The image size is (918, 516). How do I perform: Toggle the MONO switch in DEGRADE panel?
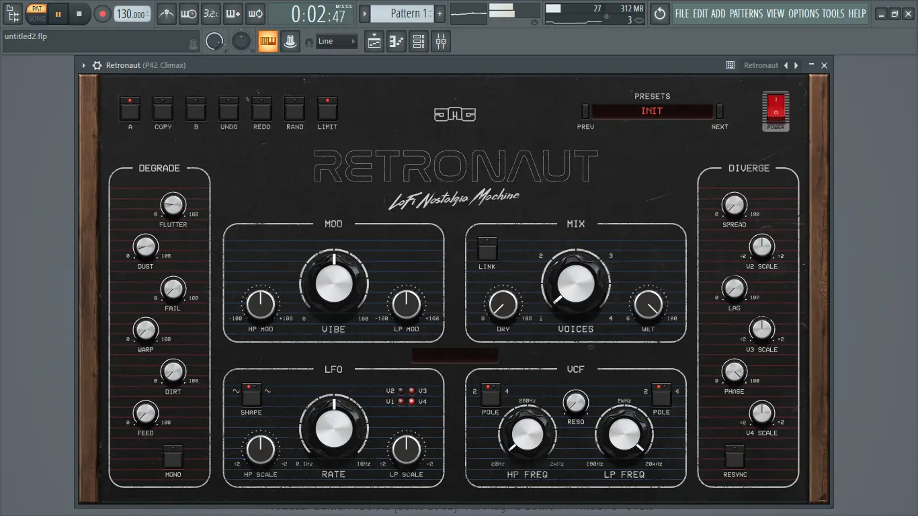point(173,457)
